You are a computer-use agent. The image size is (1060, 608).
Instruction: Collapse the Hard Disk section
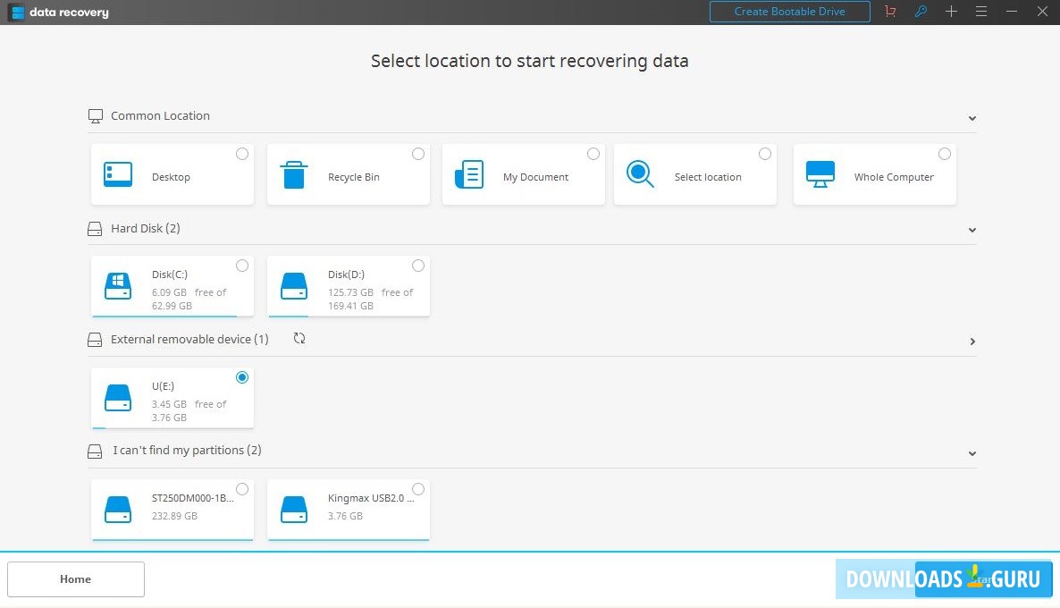(972, 229)
